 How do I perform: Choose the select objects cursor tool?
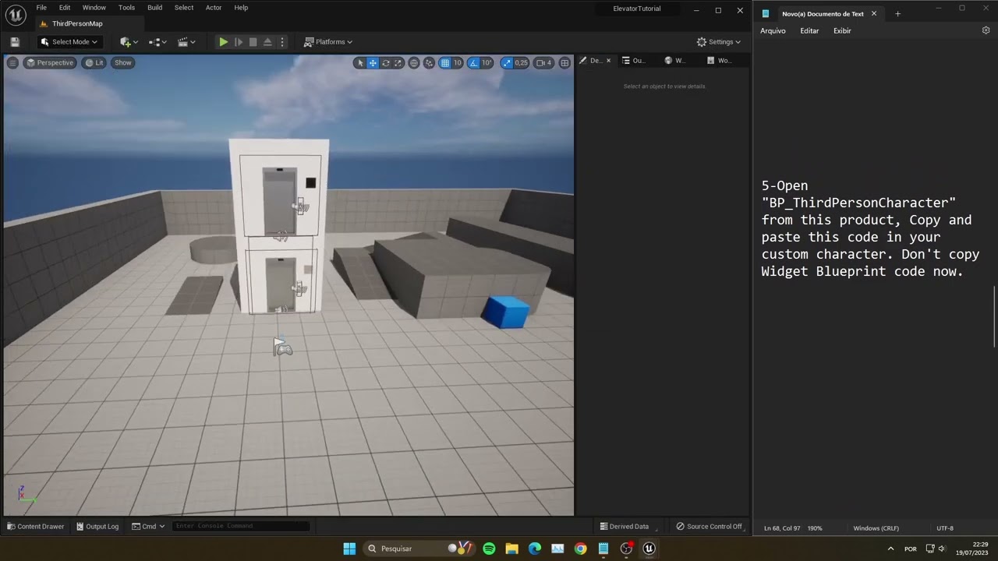(360, 63)
